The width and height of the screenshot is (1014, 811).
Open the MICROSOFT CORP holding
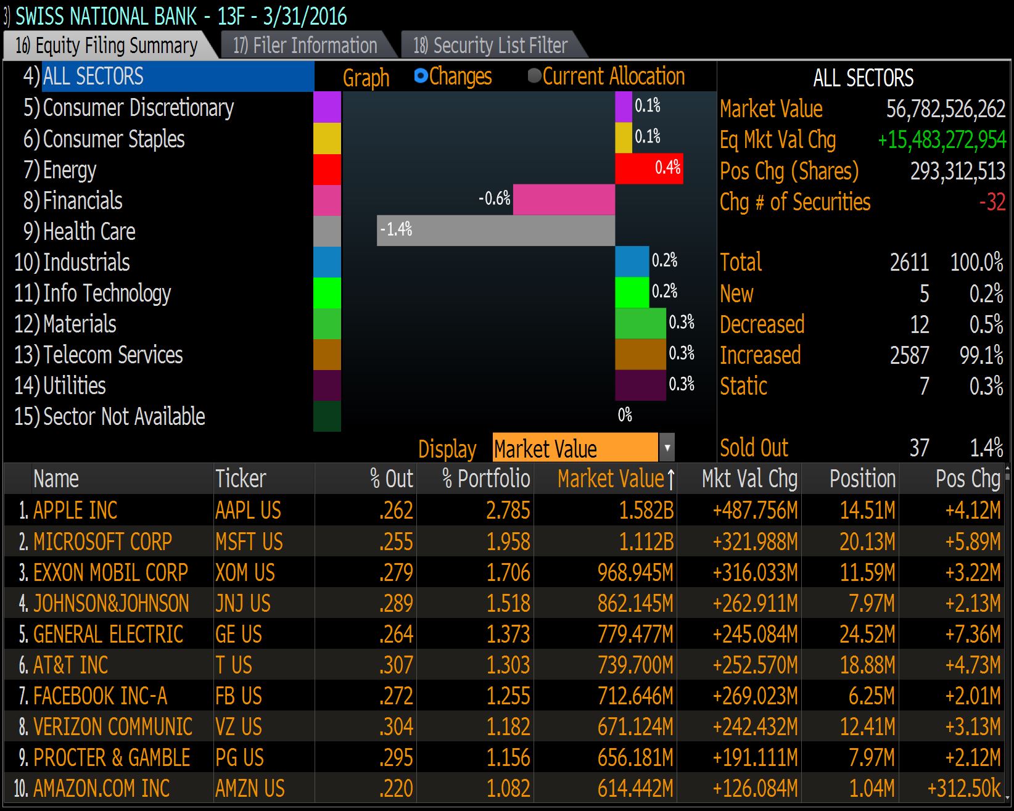pos(102,541)
